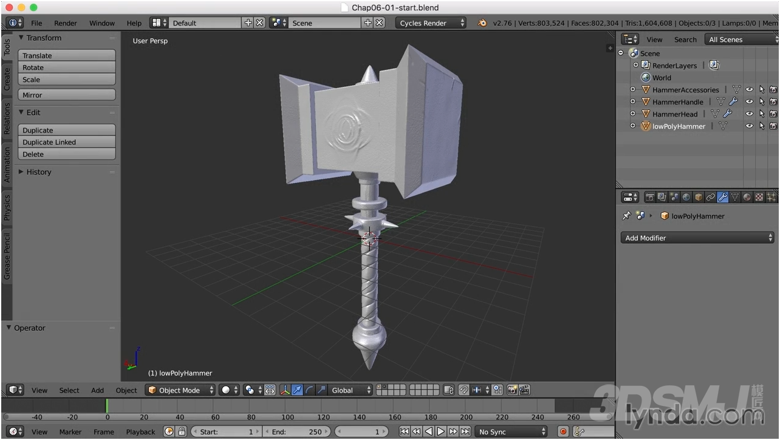Open the Particles properties tab
Viewport: 780px width, 440px height.
771,197
